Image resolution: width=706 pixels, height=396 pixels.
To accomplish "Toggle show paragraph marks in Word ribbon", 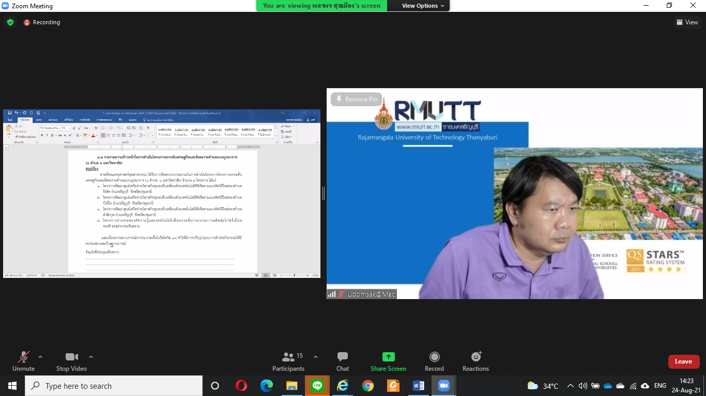I will click(148, 128).
